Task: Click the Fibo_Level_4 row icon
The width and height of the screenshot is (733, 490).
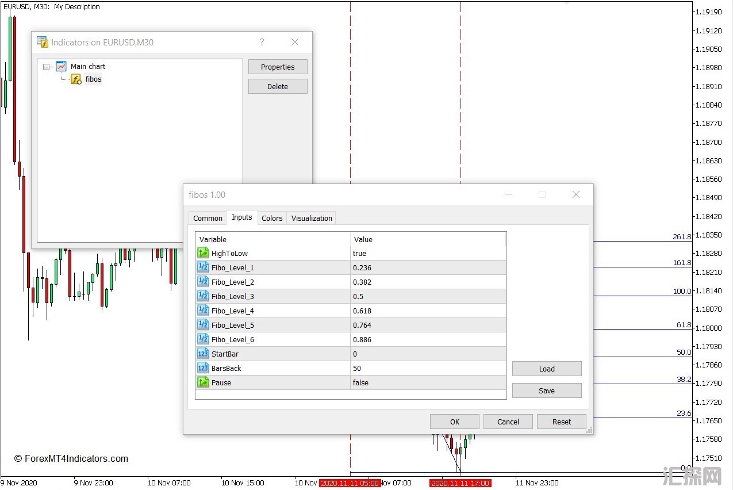Action: [x=203, y=311]
